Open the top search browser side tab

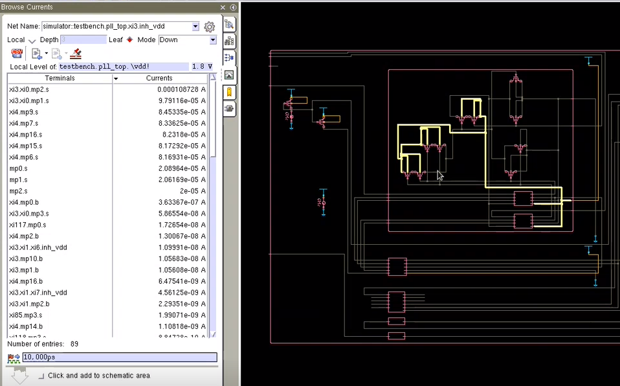[x=229, y=25]
